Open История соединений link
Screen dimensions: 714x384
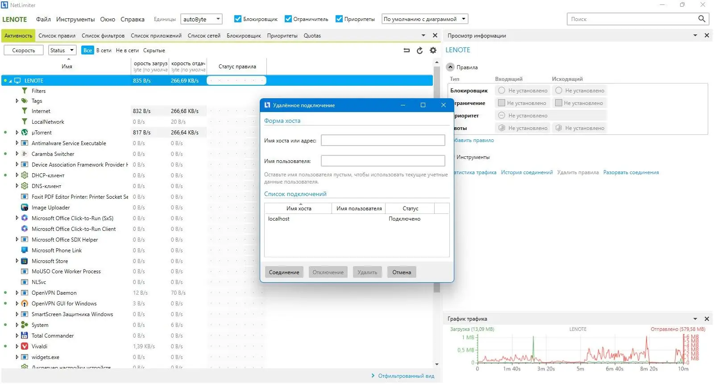coord(527,172)
